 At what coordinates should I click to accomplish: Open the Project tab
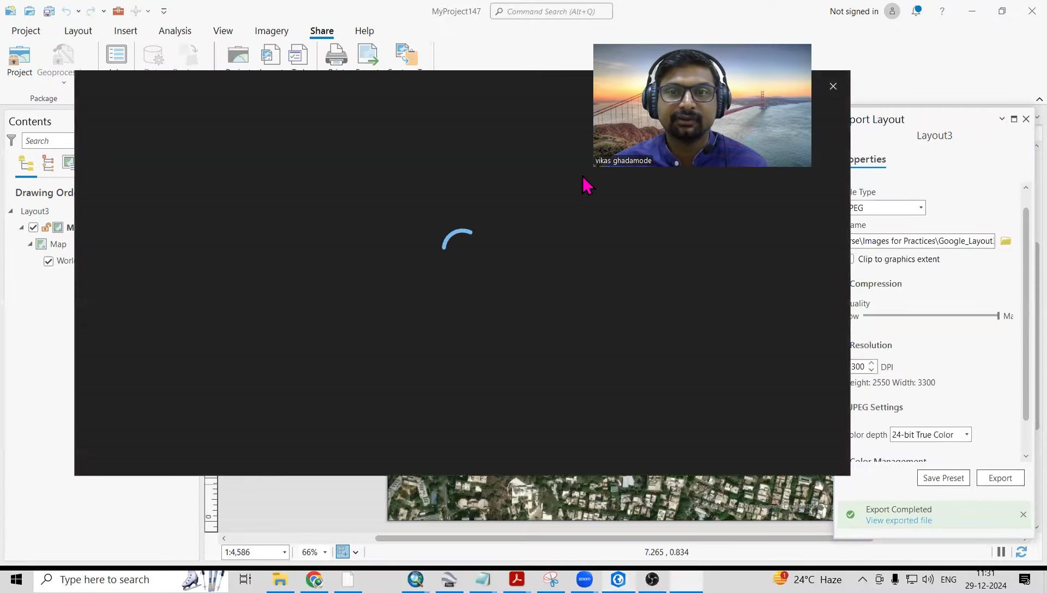tap(26, 31)
